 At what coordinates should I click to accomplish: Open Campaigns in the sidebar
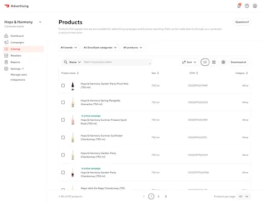tap(17, 42)
